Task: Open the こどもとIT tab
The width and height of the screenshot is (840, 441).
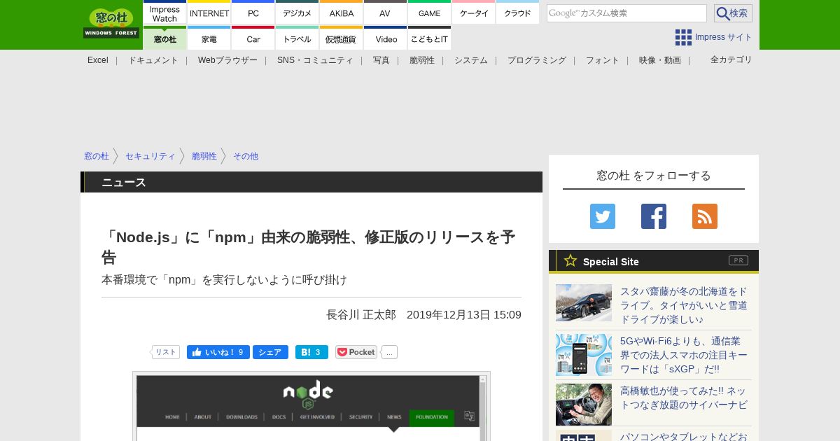Action: (x=429, y=38)
